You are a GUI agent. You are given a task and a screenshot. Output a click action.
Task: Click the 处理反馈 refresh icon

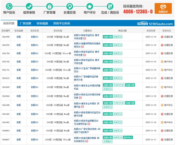(x=70, y=6)
